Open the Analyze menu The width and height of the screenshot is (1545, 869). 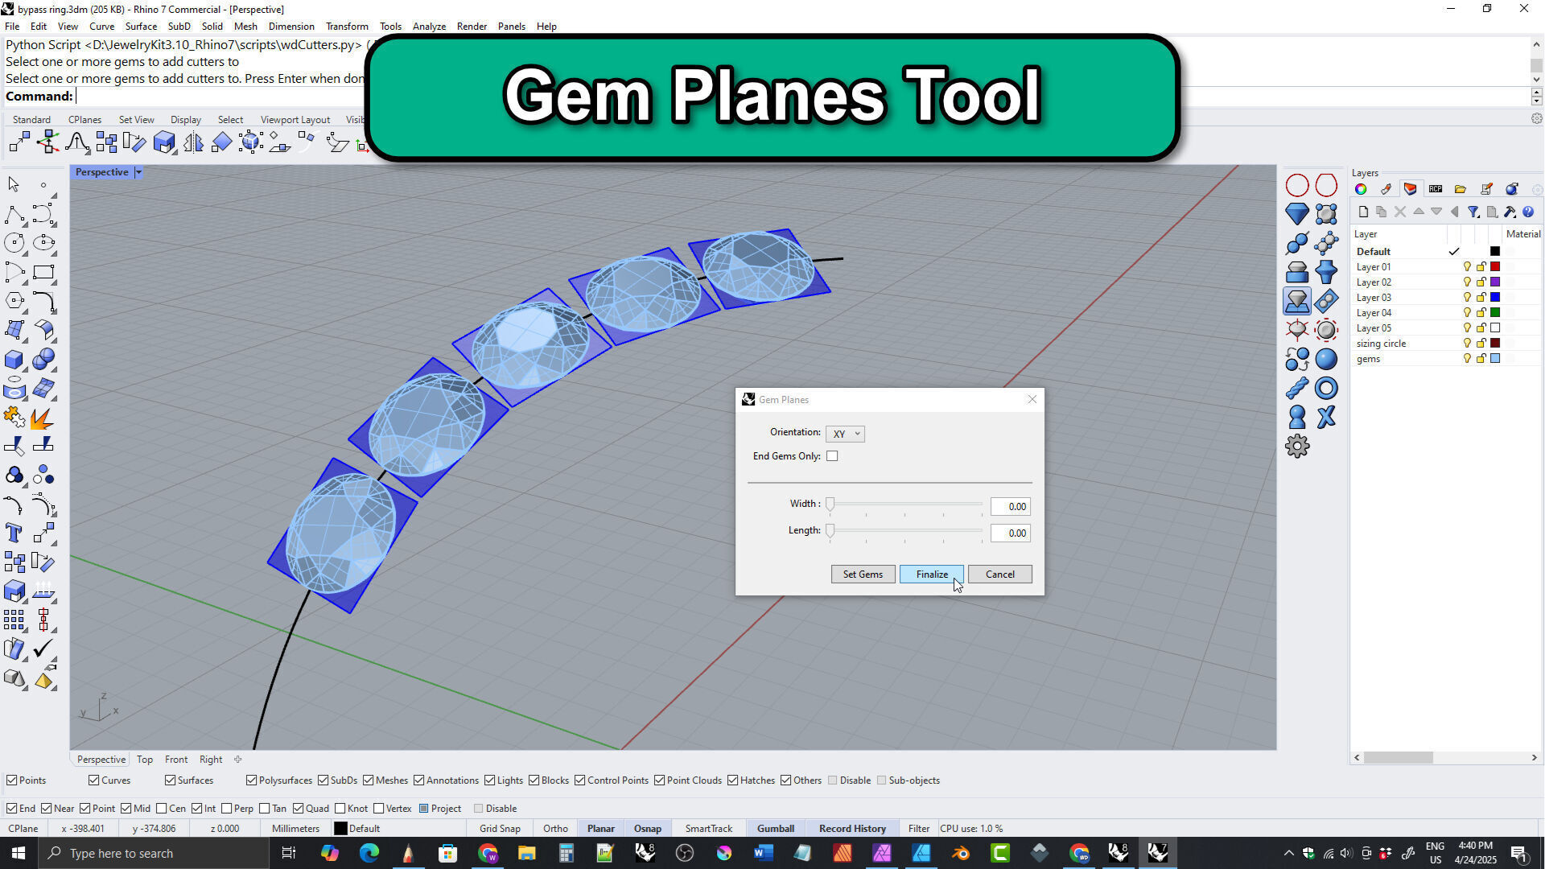pos(428,26)
